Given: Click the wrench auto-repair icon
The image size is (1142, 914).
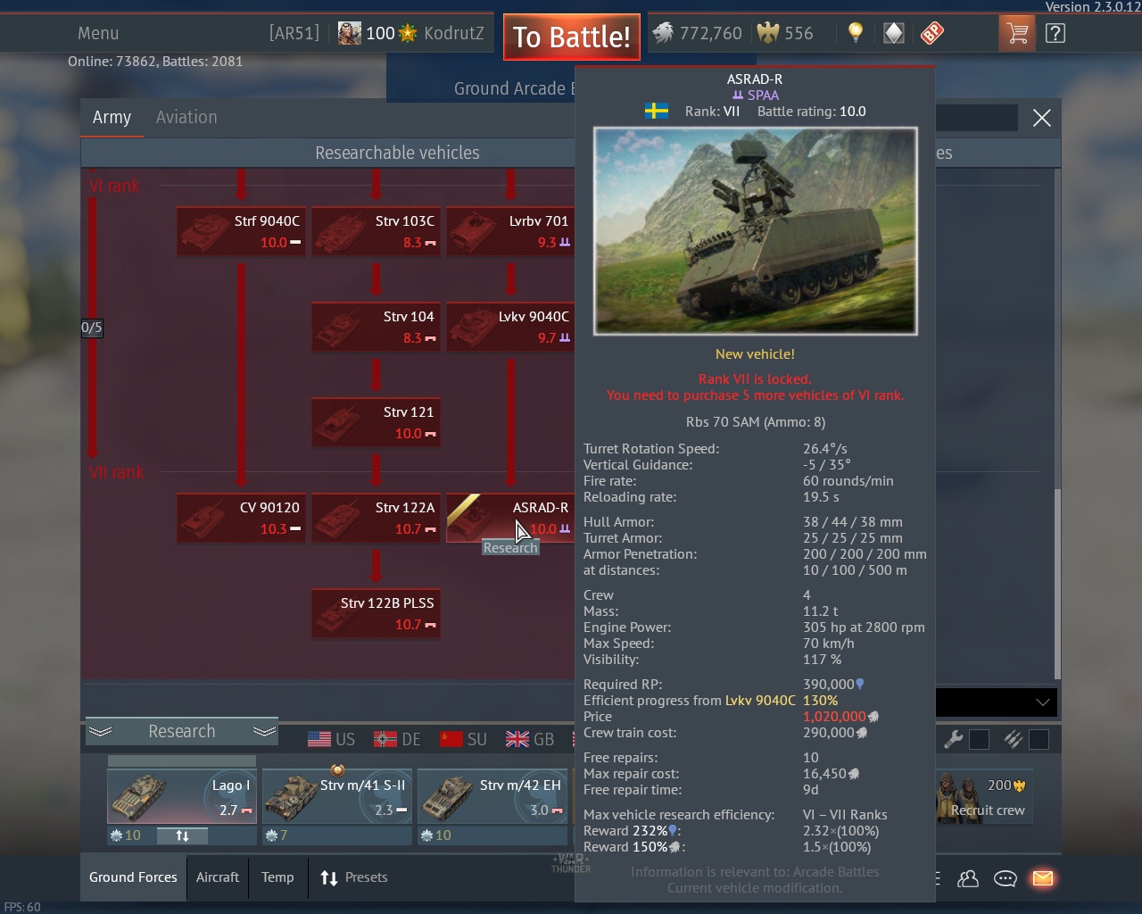Looking at the screenshot, I should (954, 739).
